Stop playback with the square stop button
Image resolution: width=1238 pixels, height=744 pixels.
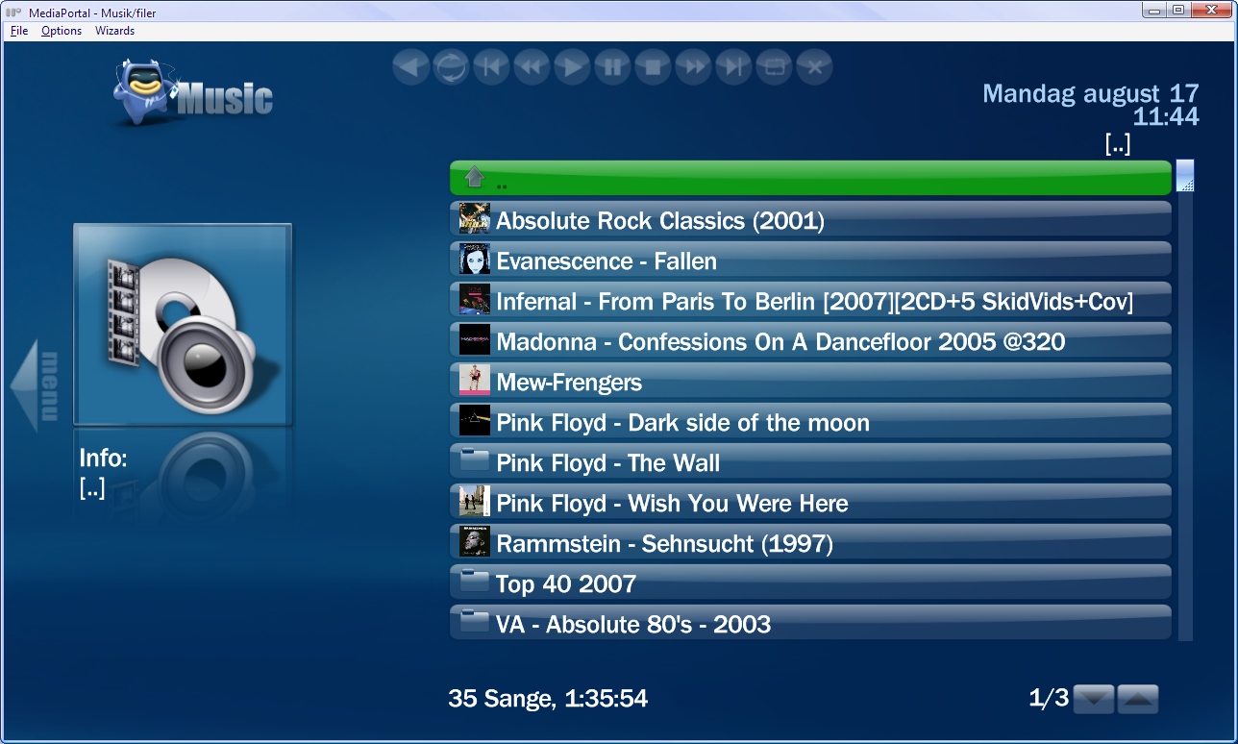coord(653,67)
